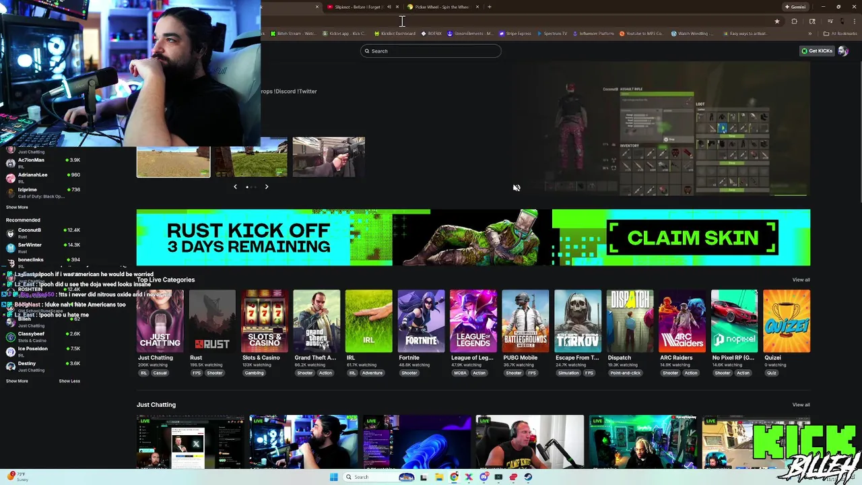Image resolution: width=862 pixels, height=485 pixels.
Task: Open the Just Chatting category card
Action: coord(160,321)
